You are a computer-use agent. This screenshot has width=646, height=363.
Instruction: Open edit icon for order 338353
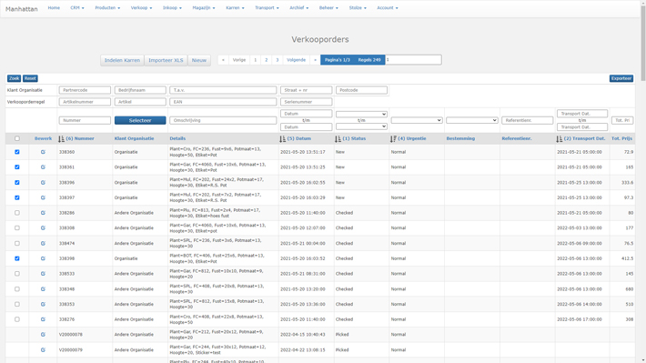[43, 304]
